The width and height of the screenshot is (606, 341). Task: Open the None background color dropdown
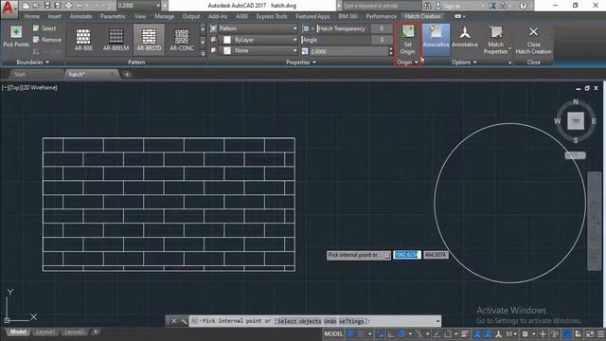point(258,50)
